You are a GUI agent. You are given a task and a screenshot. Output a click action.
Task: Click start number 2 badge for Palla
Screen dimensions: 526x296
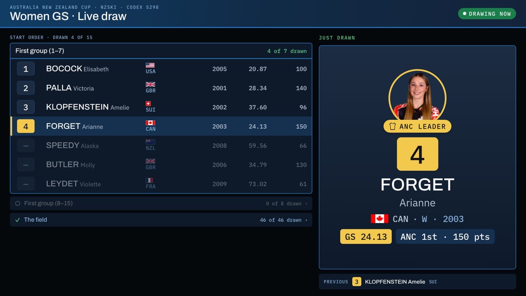[x=26, y=88]
